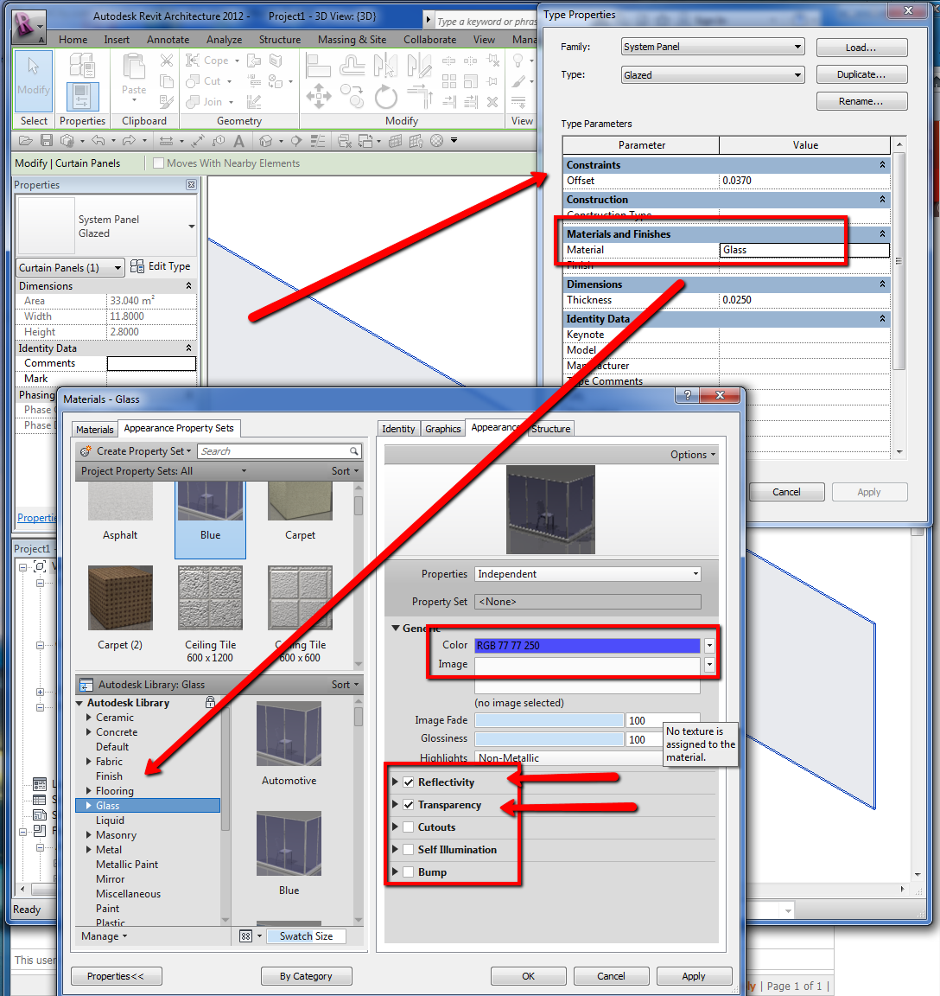This screenshot has width=940, height=996.
Task: Click the material Search input field
Action: point(279,451)
